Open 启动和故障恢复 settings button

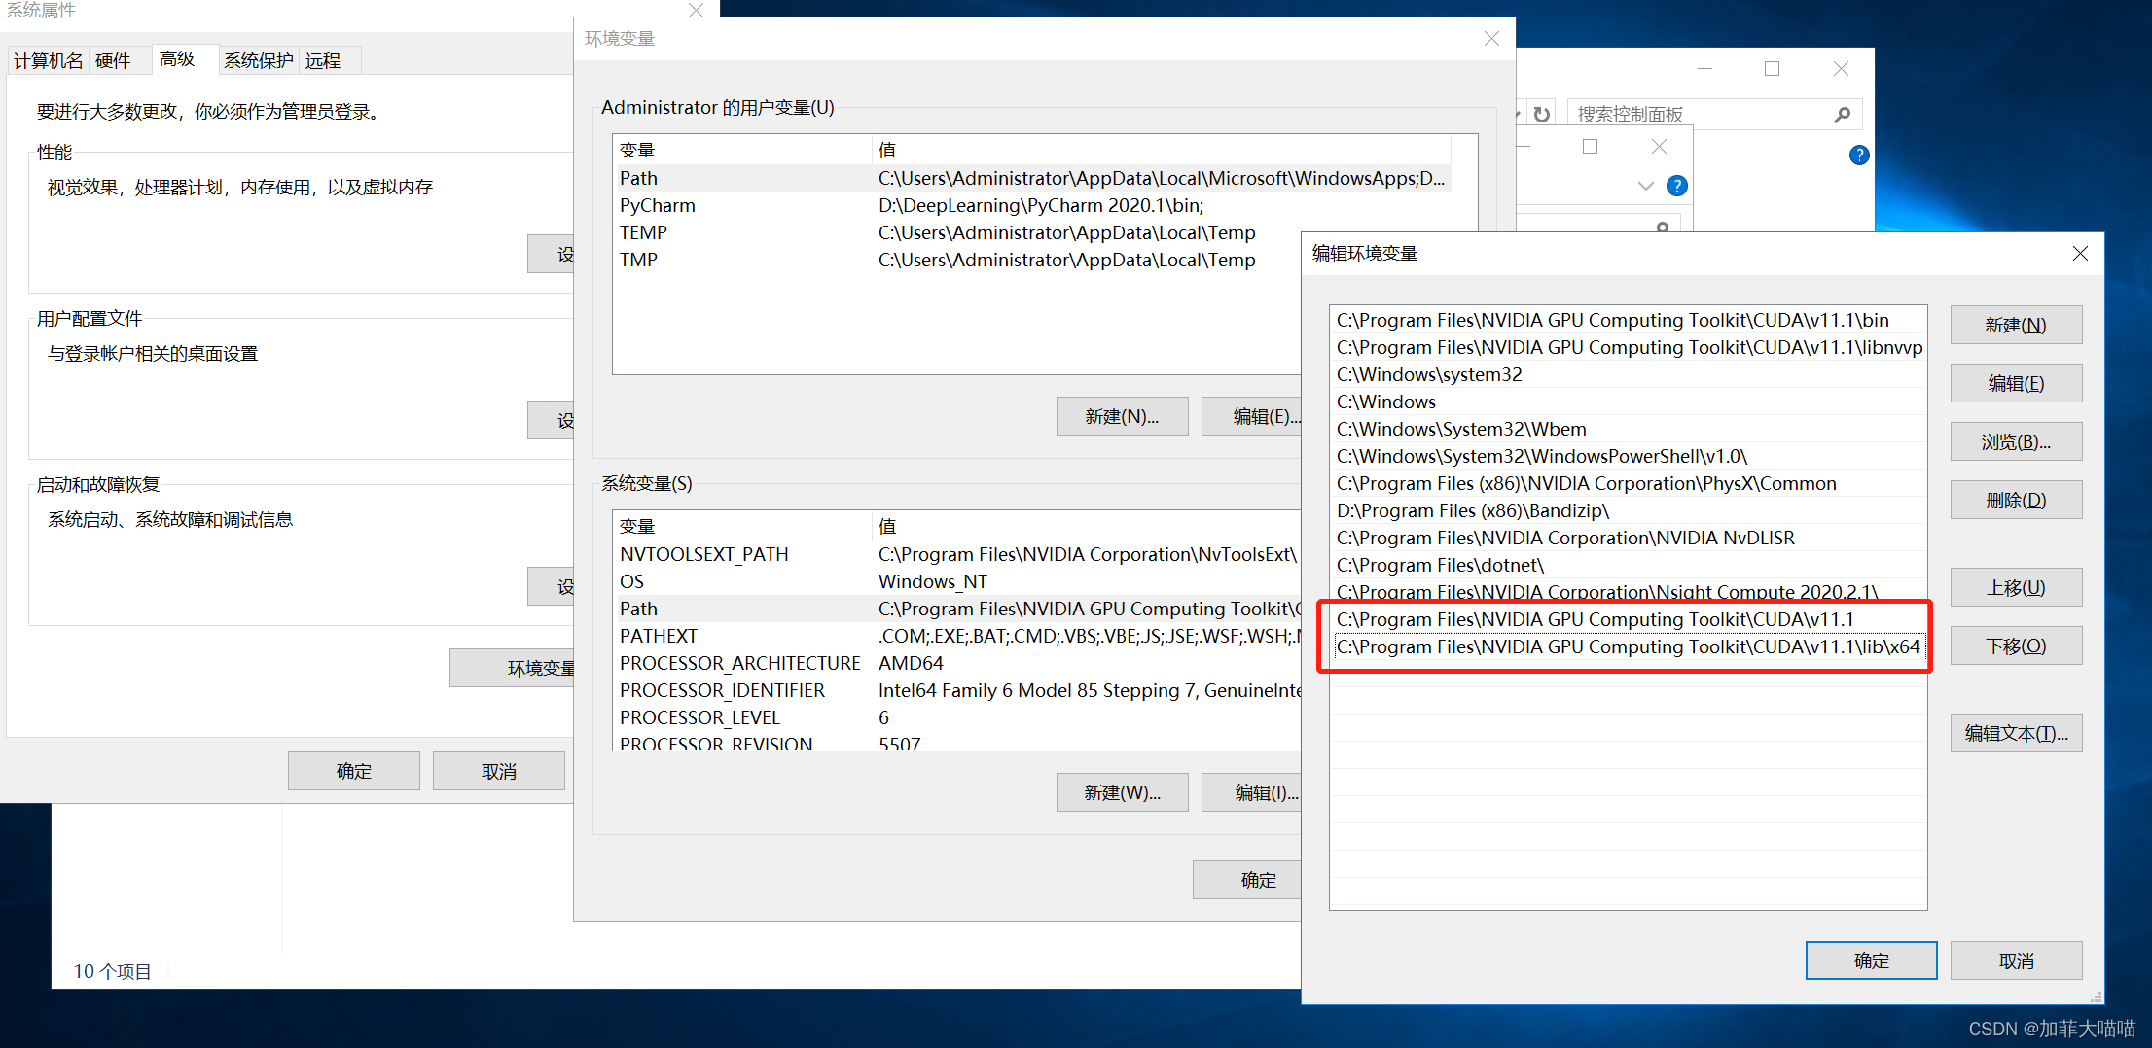tap(552, 586)
